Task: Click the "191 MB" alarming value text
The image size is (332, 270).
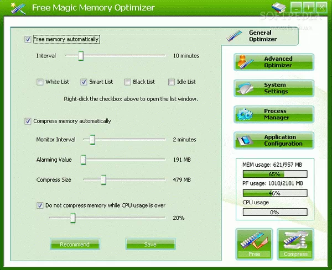Action: coord(182,160)
